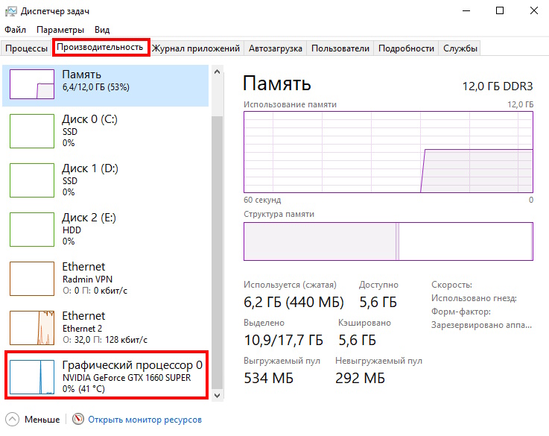Switch to the Подробности tab
The image size is (549, 436).
(x=406, y=48)
